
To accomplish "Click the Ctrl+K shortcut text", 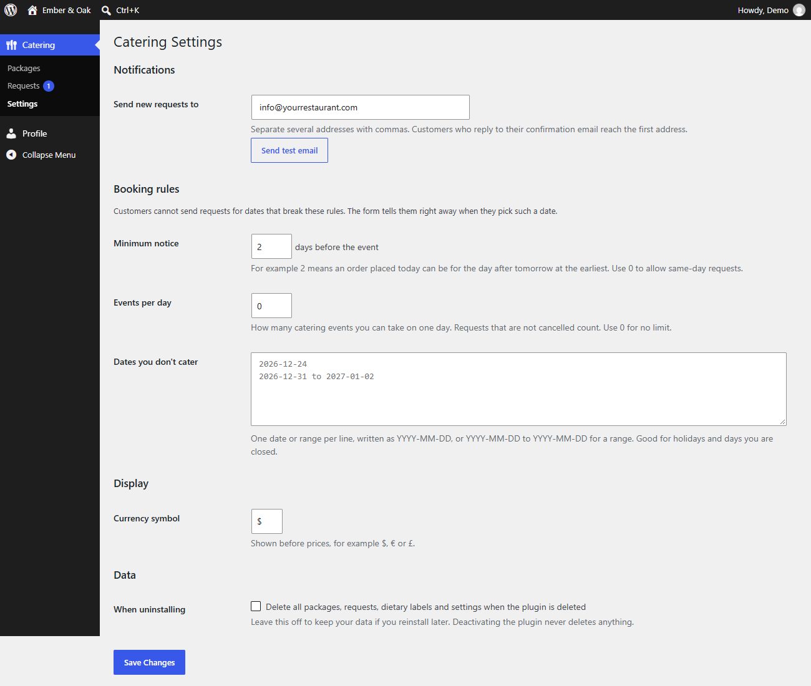I will point(127,10).
